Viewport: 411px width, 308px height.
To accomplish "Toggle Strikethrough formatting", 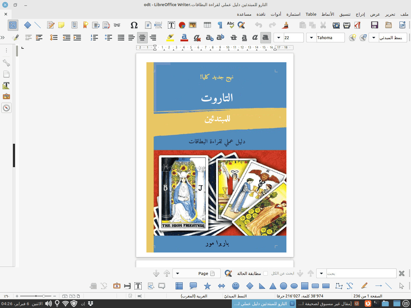I will [234, 38].
